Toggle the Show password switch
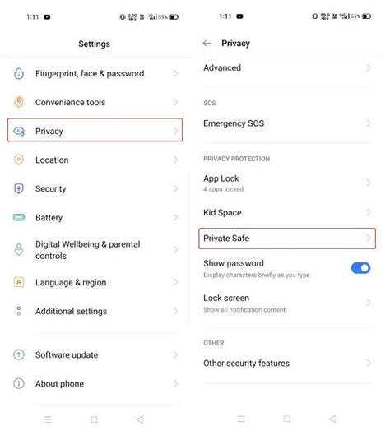The height and width of the screenshot is (440, 390). pos(361,268)
